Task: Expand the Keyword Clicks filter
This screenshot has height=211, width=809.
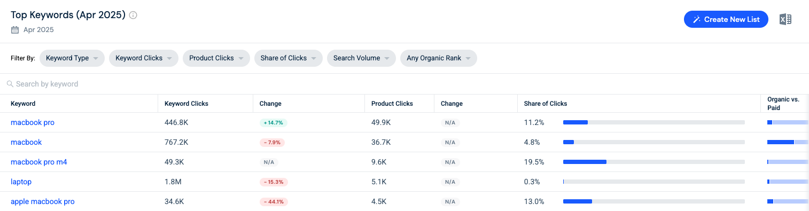Action: [144, 58]
